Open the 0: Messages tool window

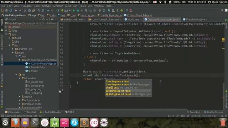pyautogui.click(x=13, y=112)
